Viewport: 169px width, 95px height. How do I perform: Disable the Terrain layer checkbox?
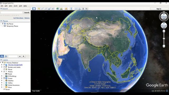[4, 89]
